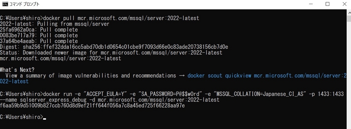Minimize the コマンド プロンプト window
Screen dimensions: 351x129
click(311, 4)
